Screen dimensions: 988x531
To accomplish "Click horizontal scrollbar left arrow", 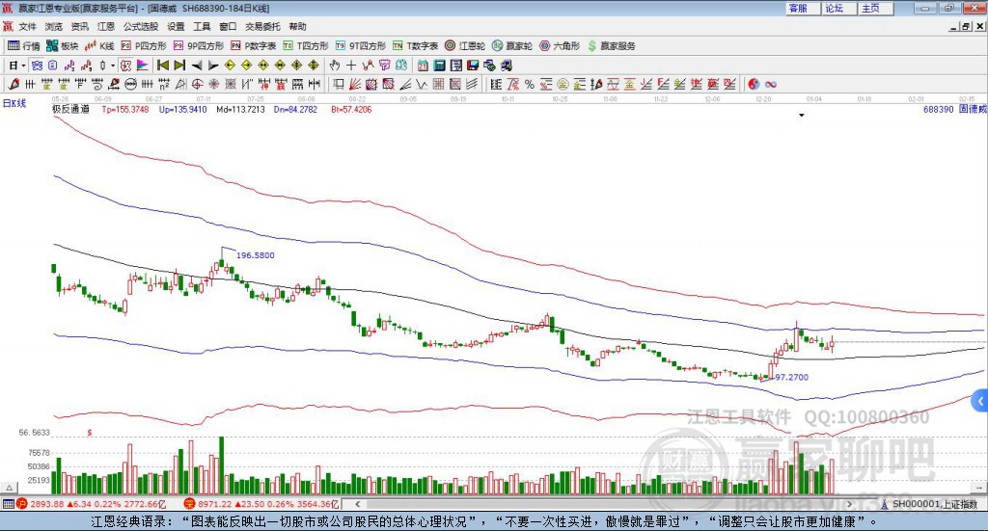I will point(357,504).
